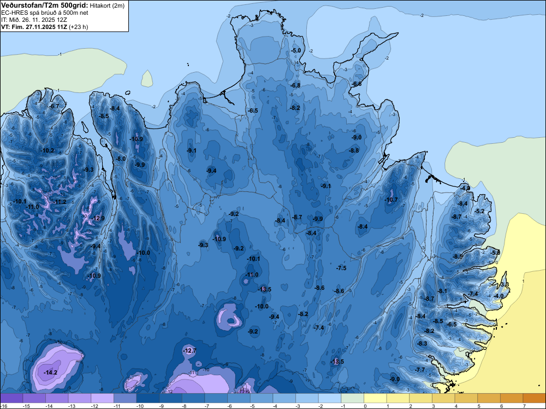This screenshot has width=546, height=409.
Task: Select the orange swatch between 6 and 7
Action: coord(512,398)
